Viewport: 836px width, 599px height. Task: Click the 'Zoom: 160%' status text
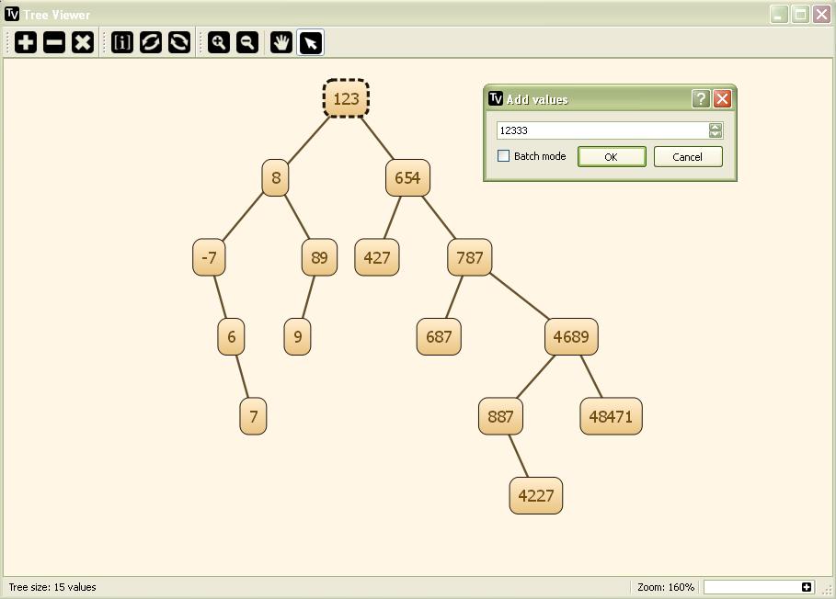click(666, 587)
